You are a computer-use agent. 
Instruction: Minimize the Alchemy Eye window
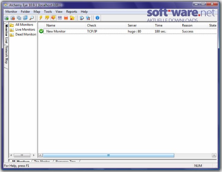coord(196,4)
